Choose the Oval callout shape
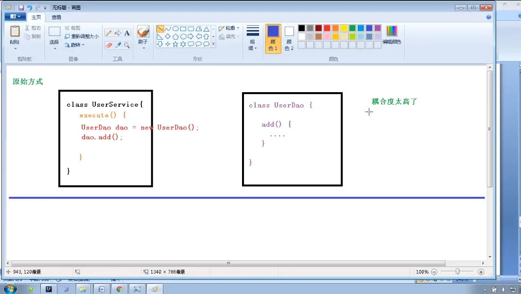The width and height of the screenshot is (521, 294). point(199,44)
